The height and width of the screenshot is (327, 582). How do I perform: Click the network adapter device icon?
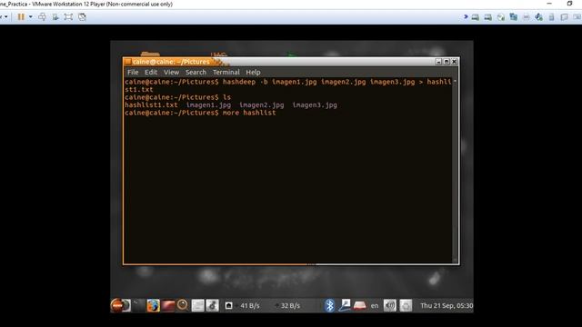coord(513,16)
